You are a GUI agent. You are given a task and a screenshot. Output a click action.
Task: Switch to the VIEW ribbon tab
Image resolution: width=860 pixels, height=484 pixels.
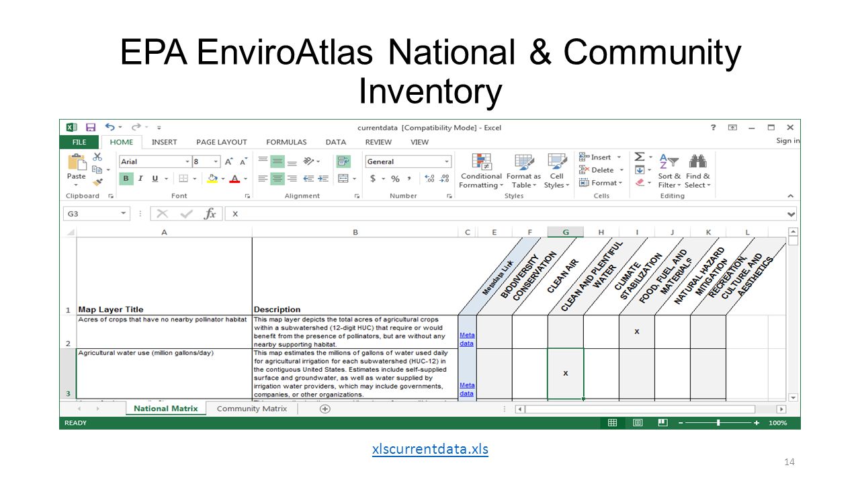pyautogui.click(x=420, y=142)
